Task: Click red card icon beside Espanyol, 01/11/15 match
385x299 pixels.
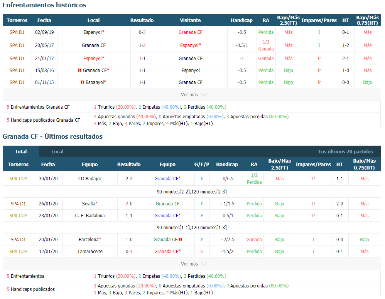Action: pos(83,82)
